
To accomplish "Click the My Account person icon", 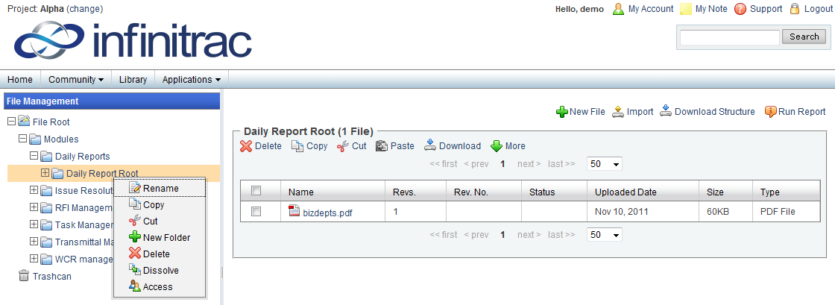I will click(618, 9).
